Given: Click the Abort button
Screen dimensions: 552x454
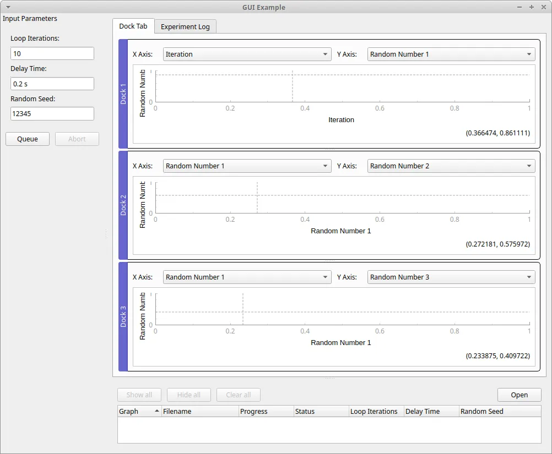Looking at the screenshot, I should click(x=77, y=139).
